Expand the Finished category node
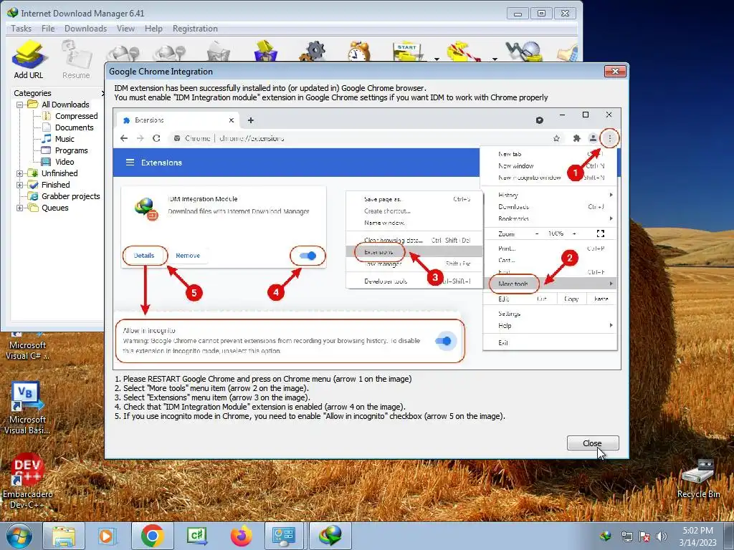This screenshot has width=734, height=550. point(19,185)
